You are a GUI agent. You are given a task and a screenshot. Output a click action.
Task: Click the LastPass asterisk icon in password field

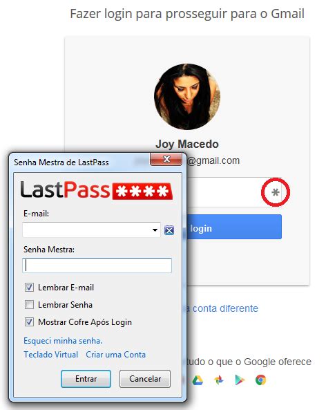pyautogui.click(x=276, y=192)
